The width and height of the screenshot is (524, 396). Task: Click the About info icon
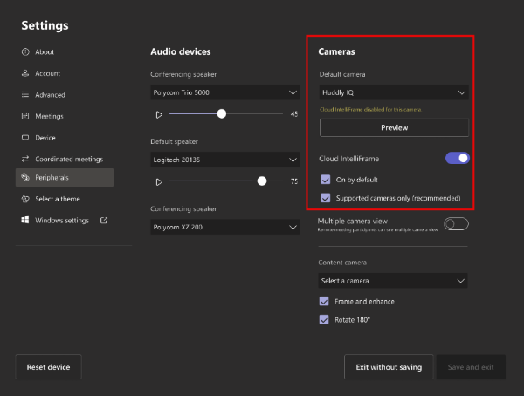coord(25,52)
